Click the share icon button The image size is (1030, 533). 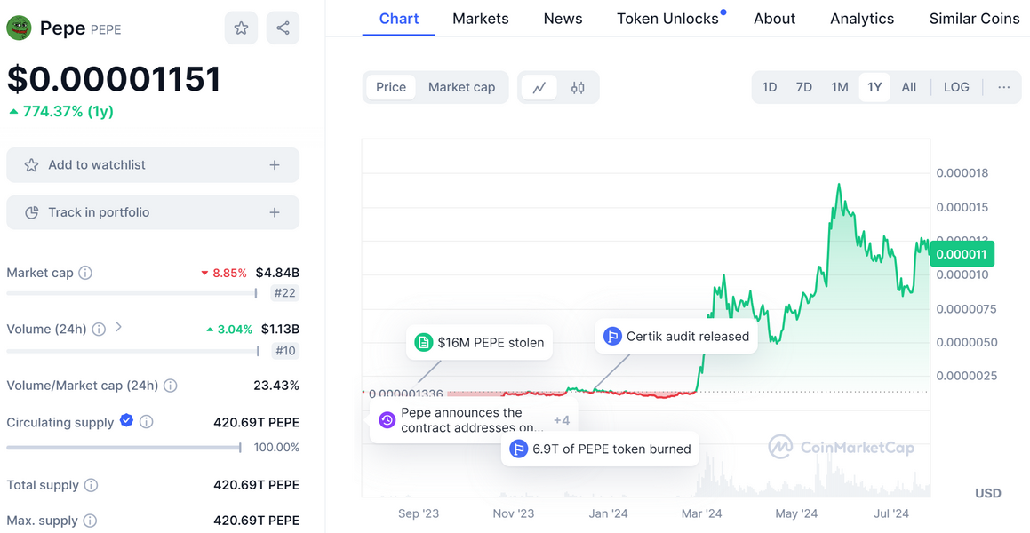click(x=283, y=28)
